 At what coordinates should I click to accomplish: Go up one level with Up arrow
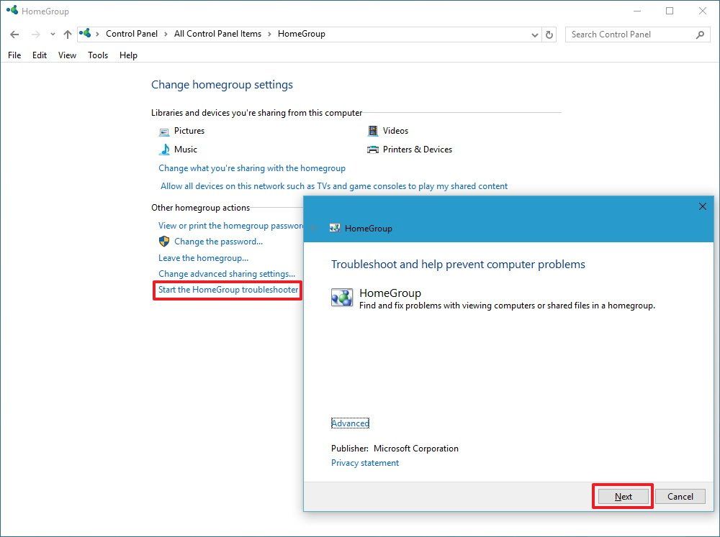pos(68,35)
